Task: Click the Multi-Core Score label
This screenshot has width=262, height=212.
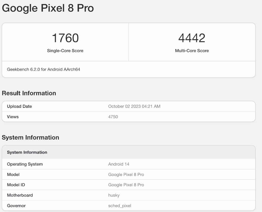Action: pos(192,51)
